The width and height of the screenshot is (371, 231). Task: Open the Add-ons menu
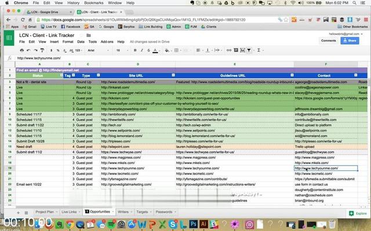pyautogui.click(x=107, y=42)
